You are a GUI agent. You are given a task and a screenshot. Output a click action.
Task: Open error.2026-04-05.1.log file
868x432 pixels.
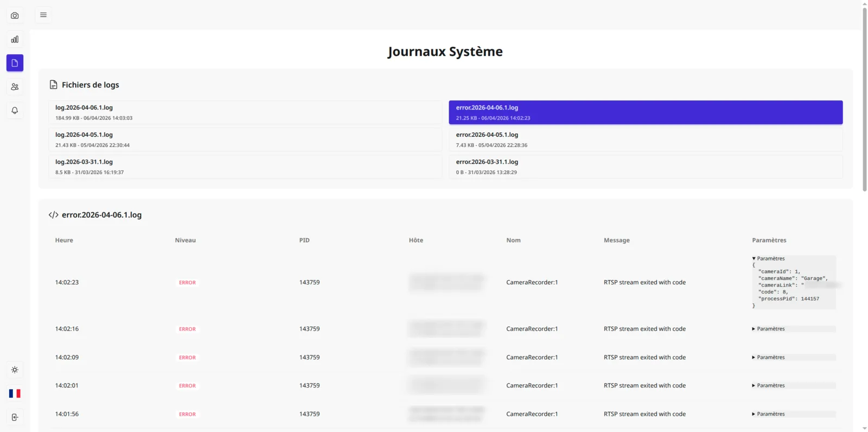[x=646, y=139]
